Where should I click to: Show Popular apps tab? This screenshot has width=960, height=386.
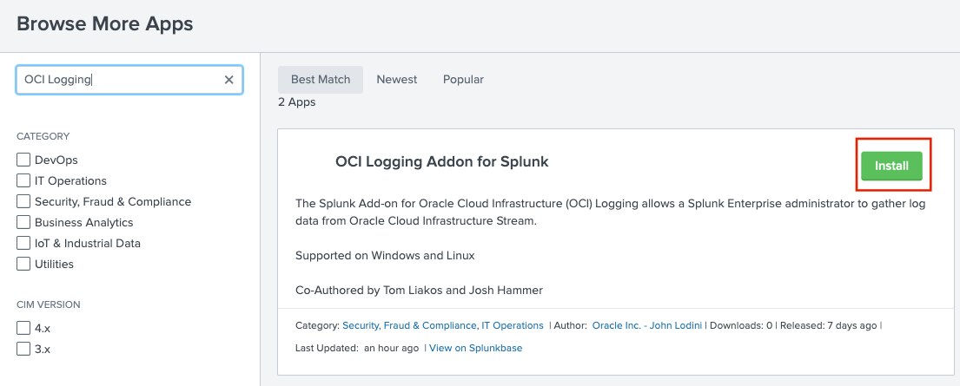[x=463, y=80]
